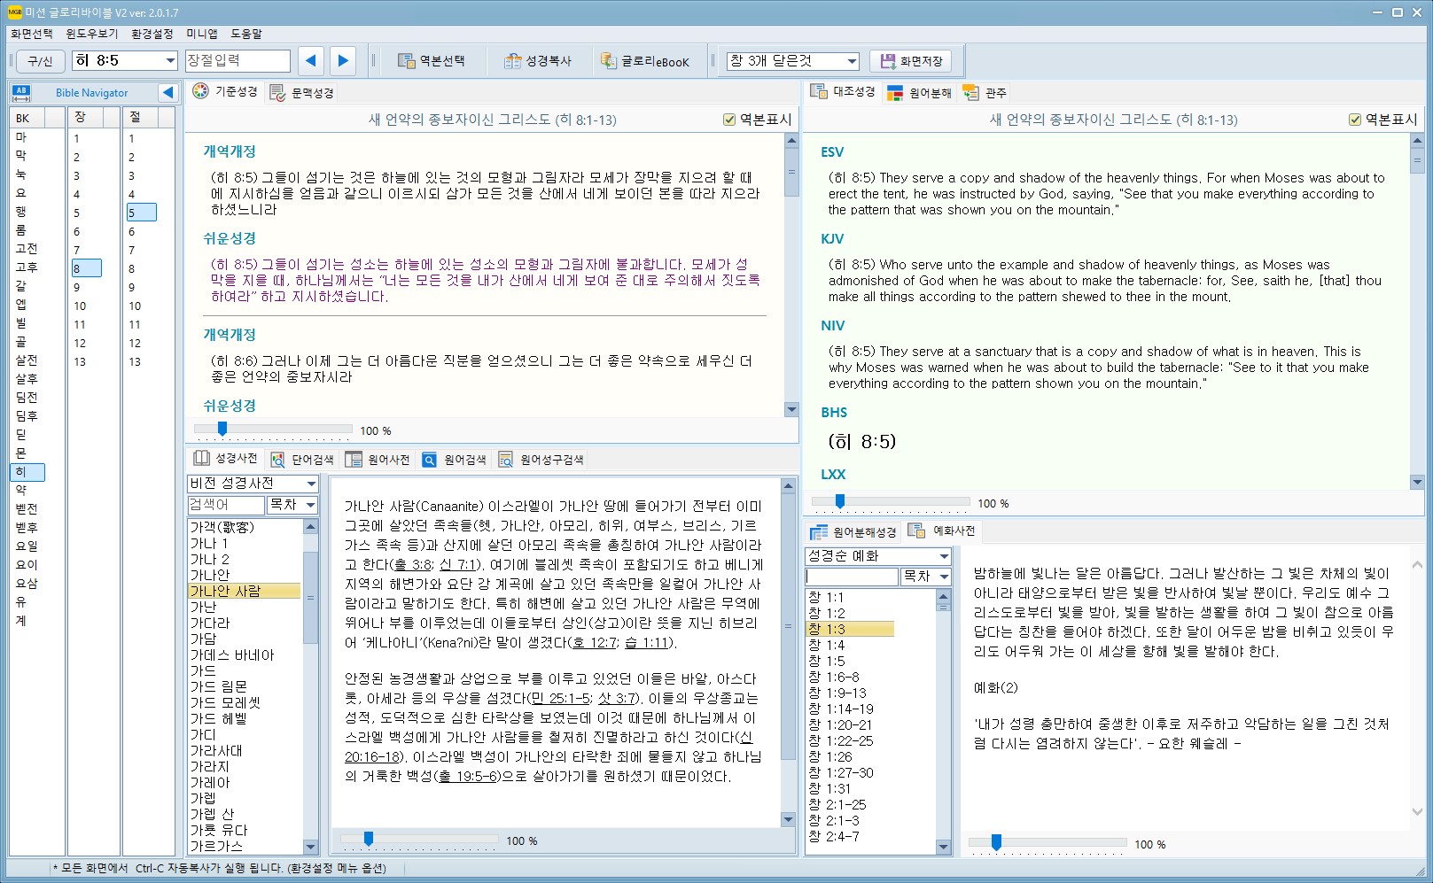The height and width of the screenshot is (883, 1433).
Task: Adjust the dictionary pane zoom slider
Action: [369, 840]
